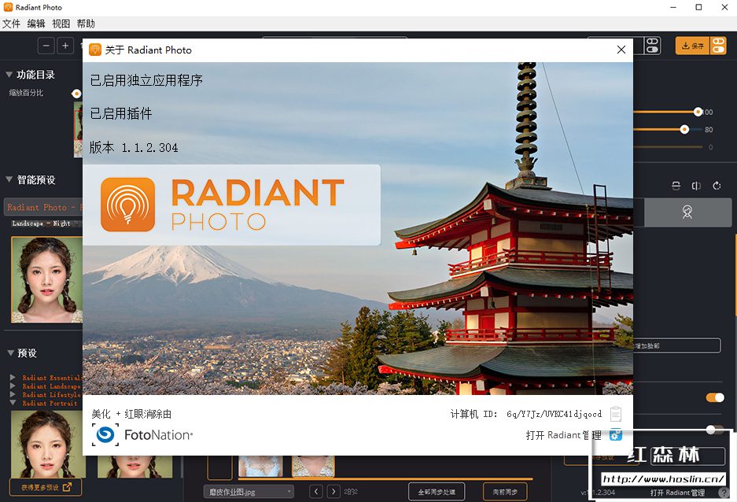737x502 pixels.
Task: Click 打开 Radiant 管理 in main window status bar
Action: tap(677, 493)
